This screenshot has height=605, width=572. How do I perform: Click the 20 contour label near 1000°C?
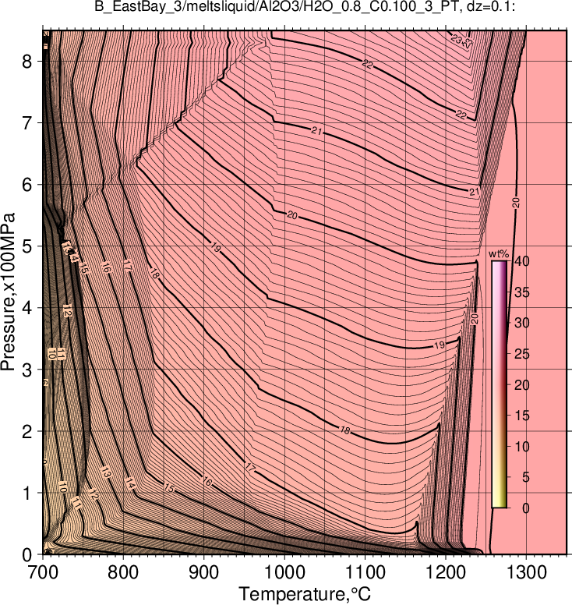292,215
